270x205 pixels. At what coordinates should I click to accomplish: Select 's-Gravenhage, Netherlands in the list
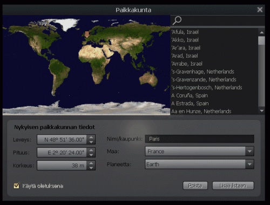tap(214, 72)
